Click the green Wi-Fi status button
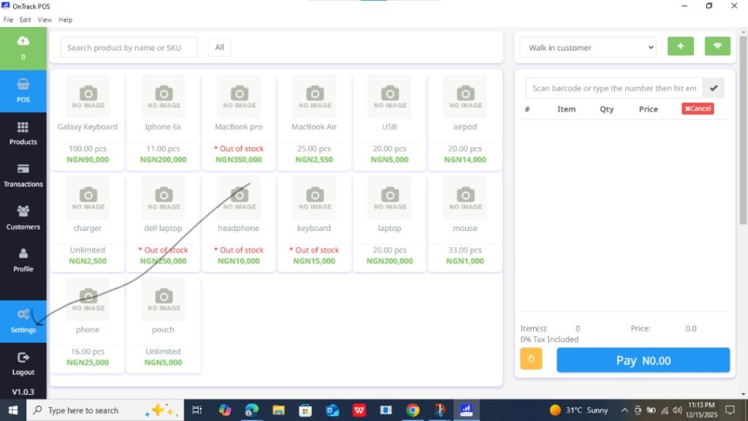The height and width of the screenshot is (421, 748). [717, 47]
